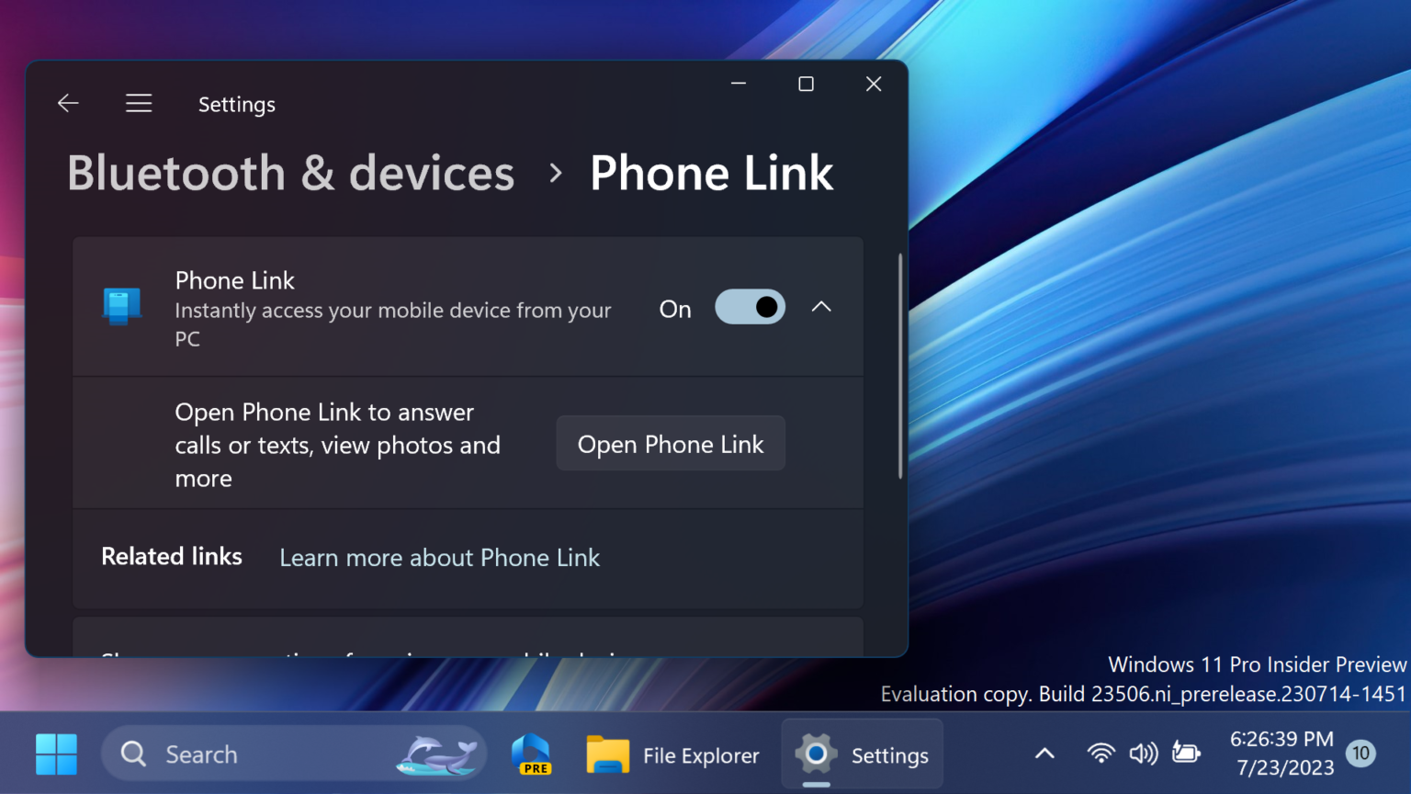Click the Search magnifier in taskbar

(132, 754)
